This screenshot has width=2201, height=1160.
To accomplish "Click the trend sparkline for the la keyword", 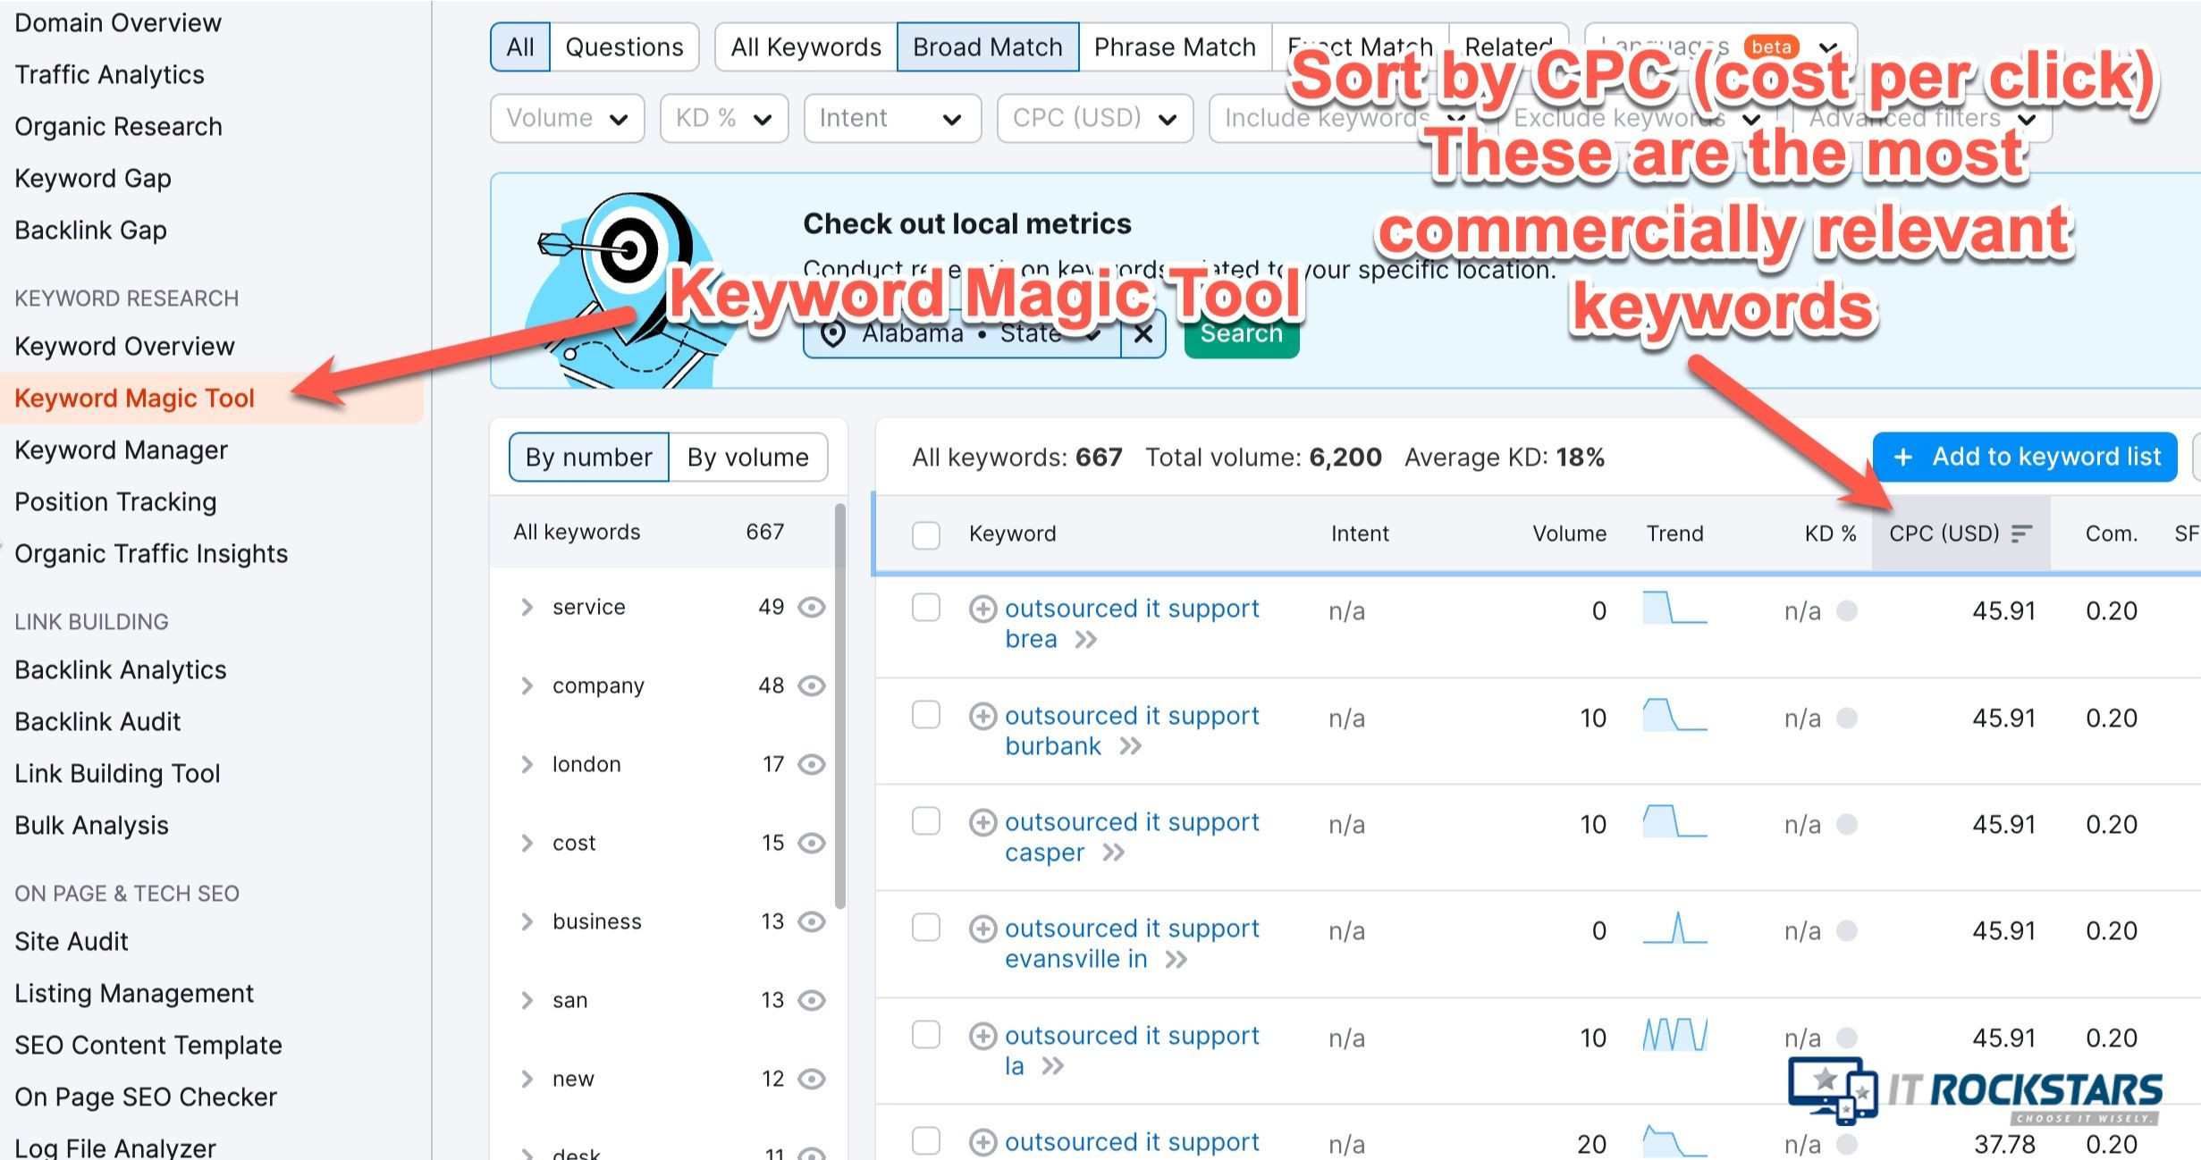I will (x=1674, y=1035).
